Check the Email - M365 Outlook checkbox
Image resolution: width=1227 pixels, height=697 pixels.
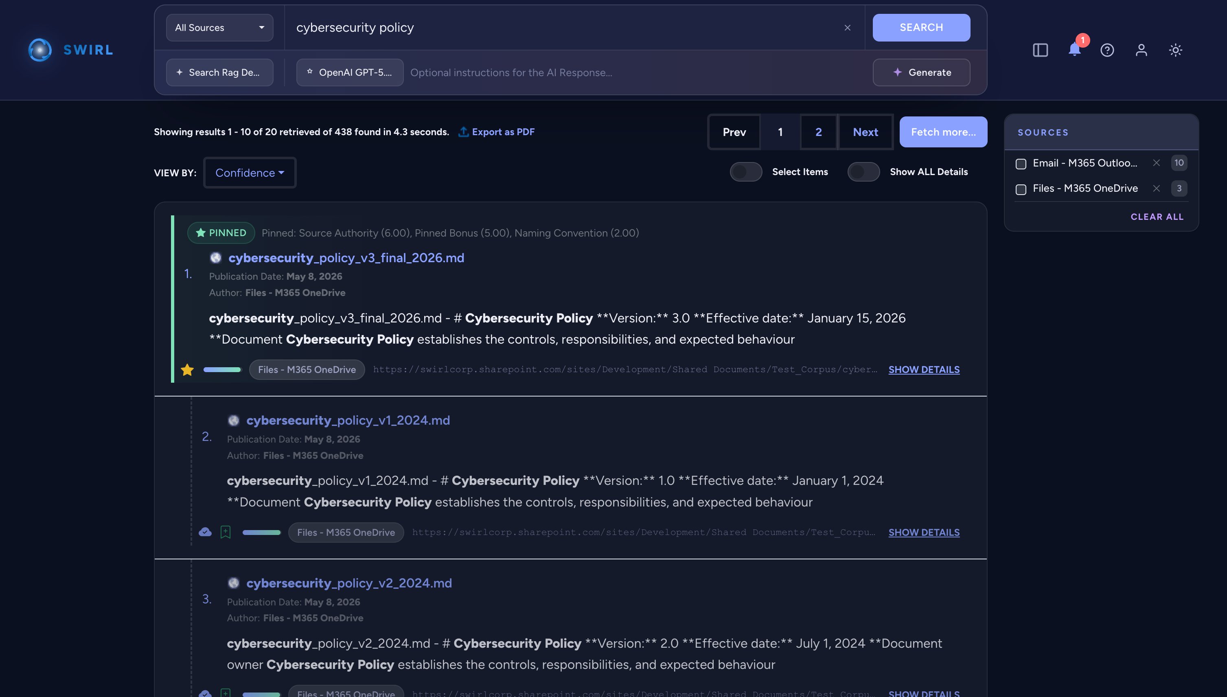click(1021, 164)
